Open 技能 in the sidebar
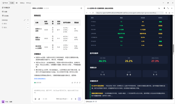 (5, 12)
